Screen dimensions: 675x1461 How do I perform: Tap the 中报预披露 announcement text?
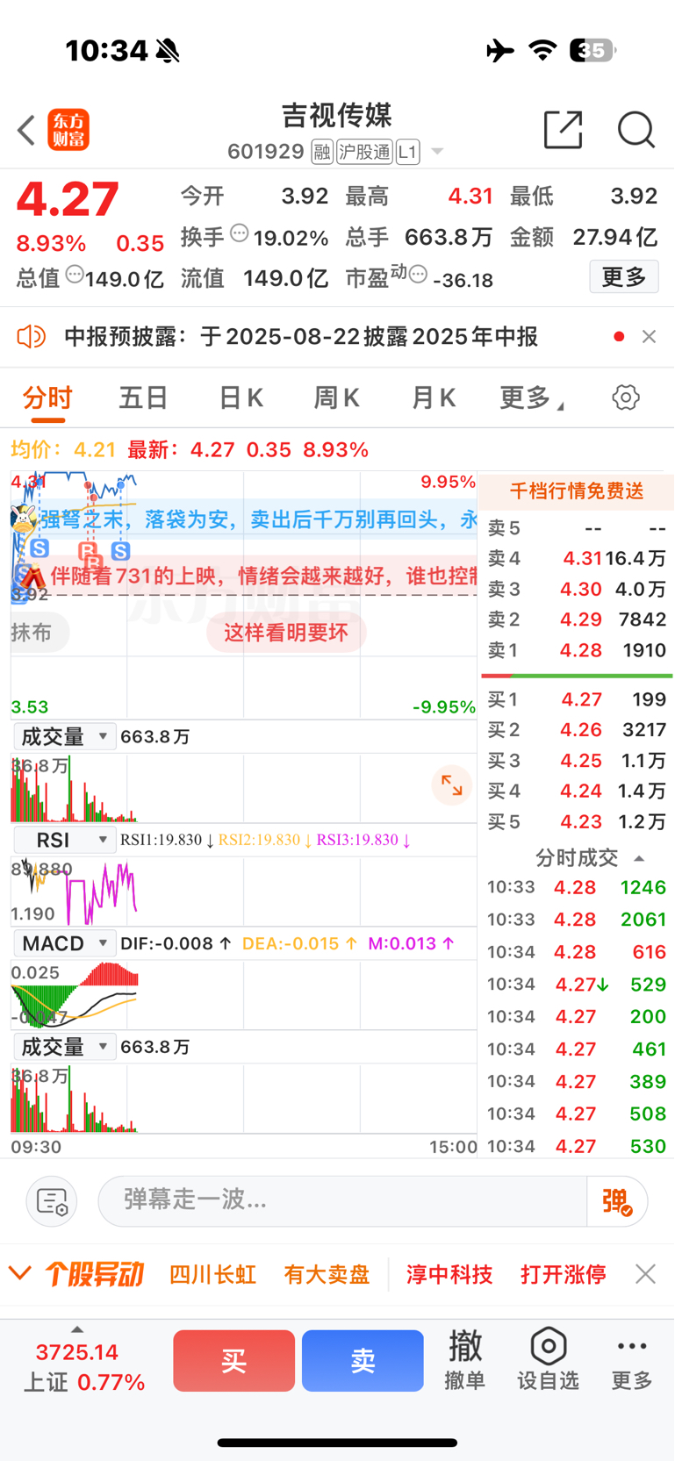coord(301,336)
